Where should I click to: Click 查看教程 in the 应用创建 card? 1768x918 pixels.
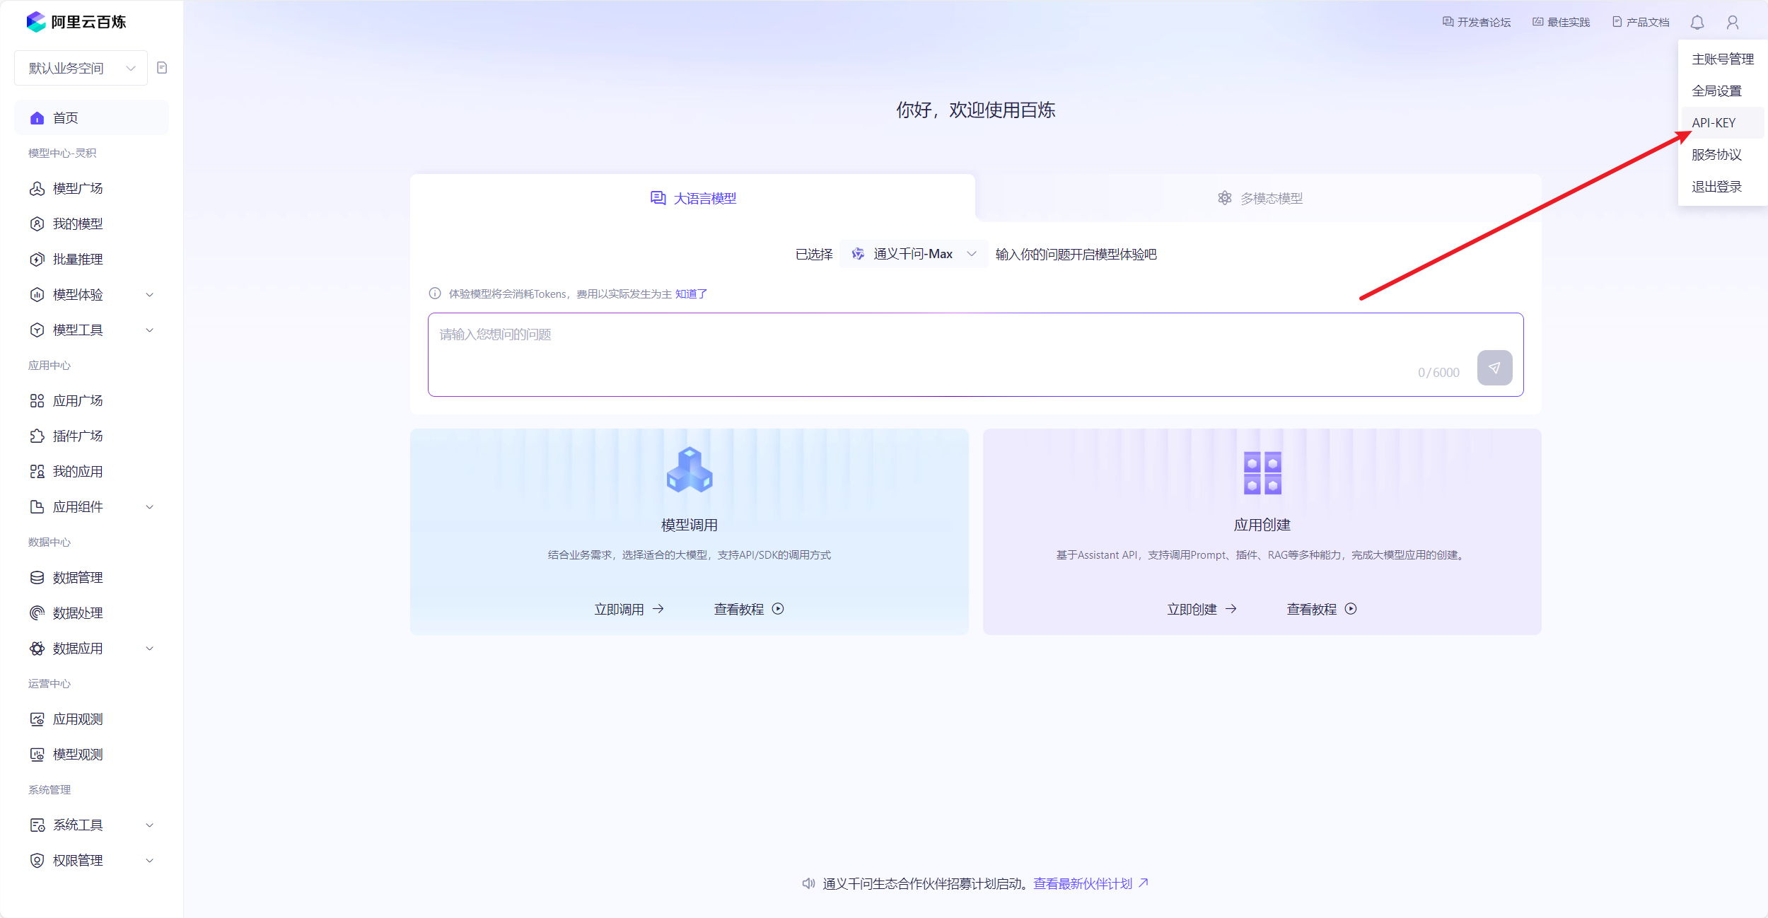(x=1322, y=609)
